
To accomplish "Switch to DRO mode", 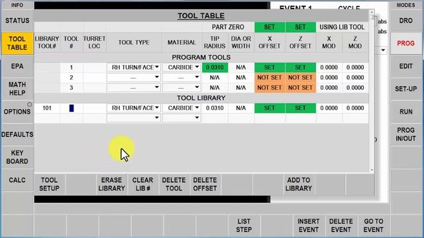I will click(x=405, y=20).
